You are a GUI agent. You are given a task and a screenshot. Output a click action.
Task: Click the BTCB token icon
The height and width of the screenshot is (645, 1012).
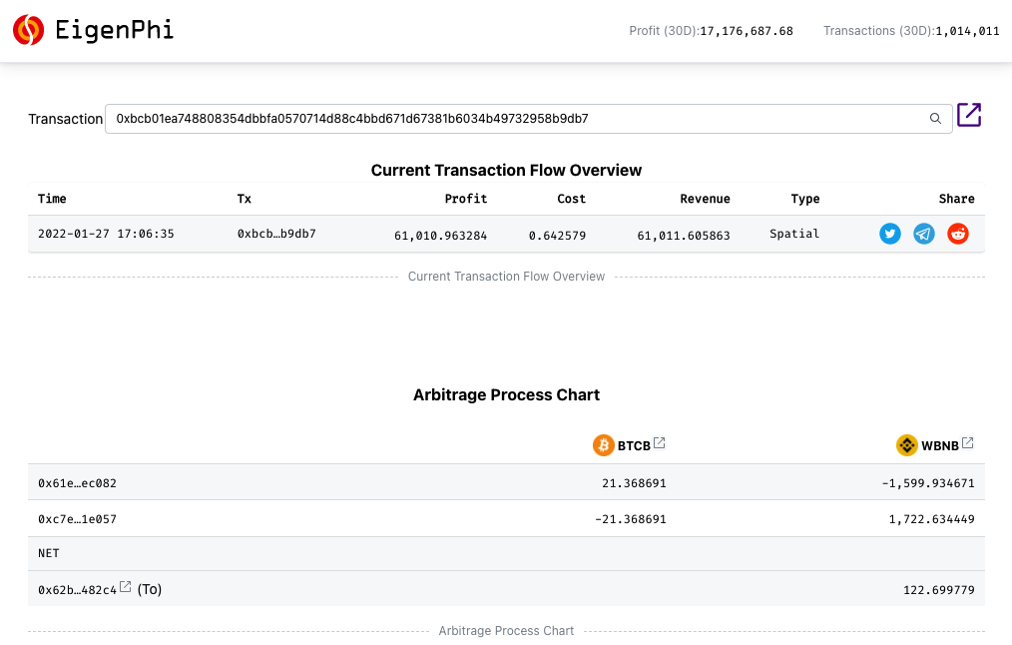click(x=603, y=445)
